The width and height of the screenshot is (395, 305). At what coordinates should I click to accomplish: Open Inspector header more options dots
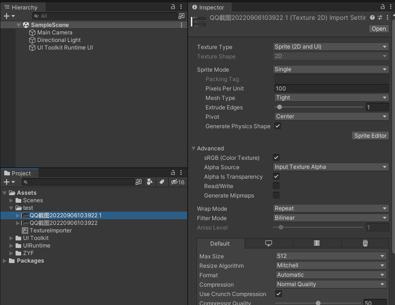[387, 17]
